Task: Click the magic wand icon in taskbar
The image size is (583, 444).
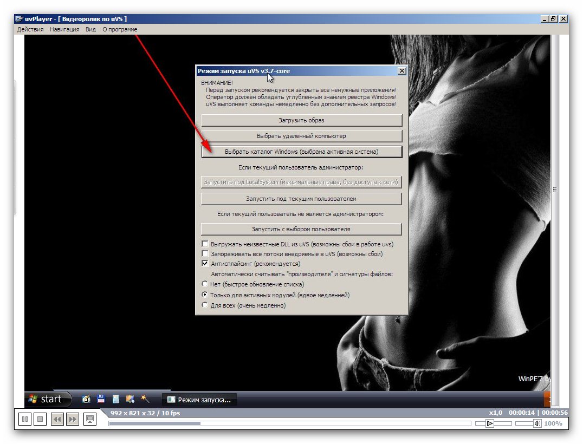Action: [145, 399]
